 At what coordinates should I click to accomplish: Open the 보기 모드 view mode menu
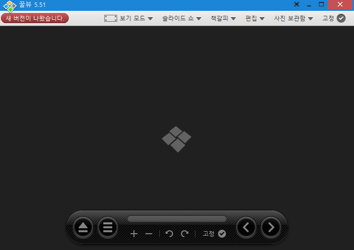(136, 18)
